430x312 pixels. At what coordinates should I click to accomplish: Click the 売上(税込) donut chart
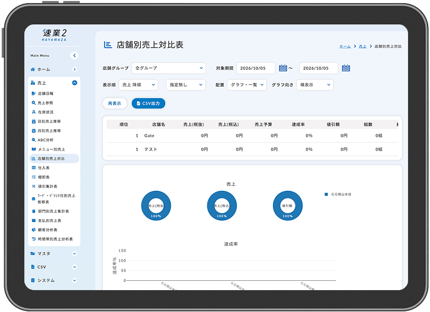coord(222,206)
